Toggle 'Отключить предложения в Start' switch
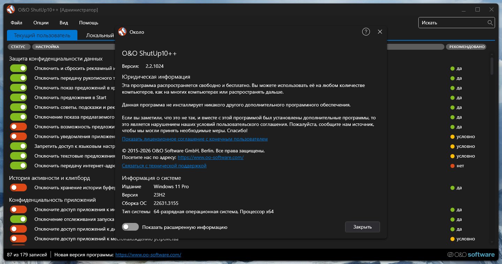Screen dimensions: 502x264 (18, 97)
